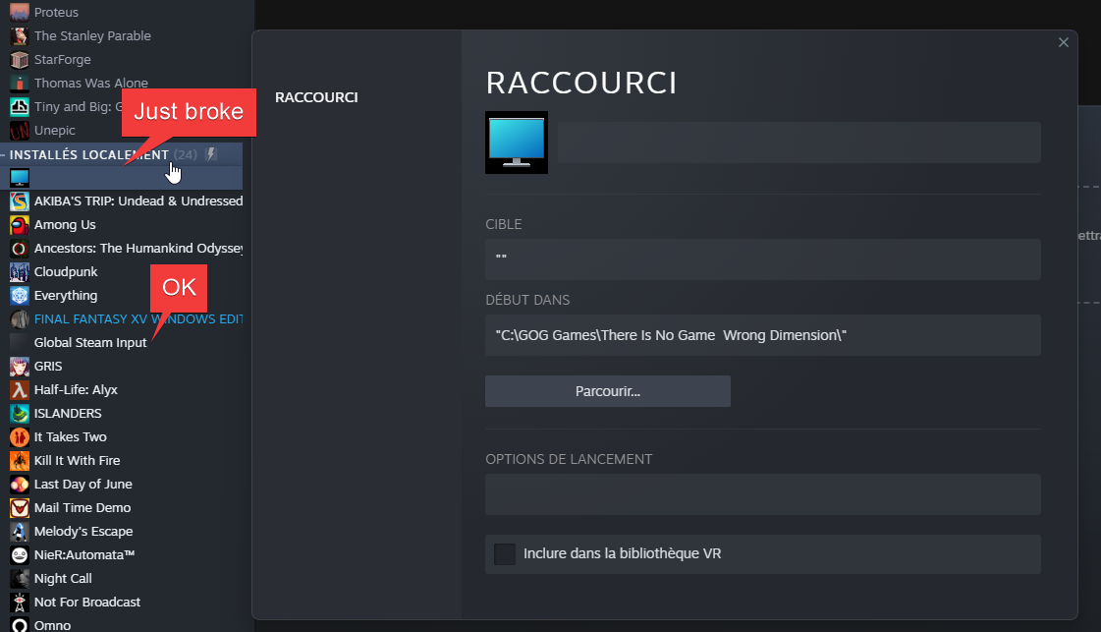This screenshot has height=632, width=1101.
Task: Click the Melody's Escape icon
Action: (20, 532)
